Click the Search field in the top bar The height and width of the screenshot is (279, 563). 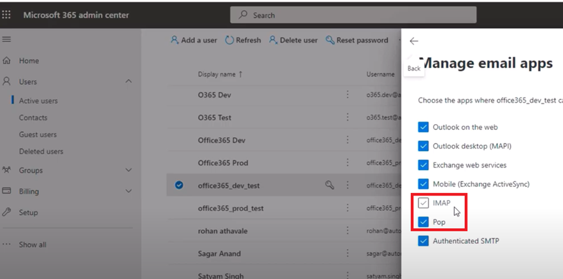point(353,15)
